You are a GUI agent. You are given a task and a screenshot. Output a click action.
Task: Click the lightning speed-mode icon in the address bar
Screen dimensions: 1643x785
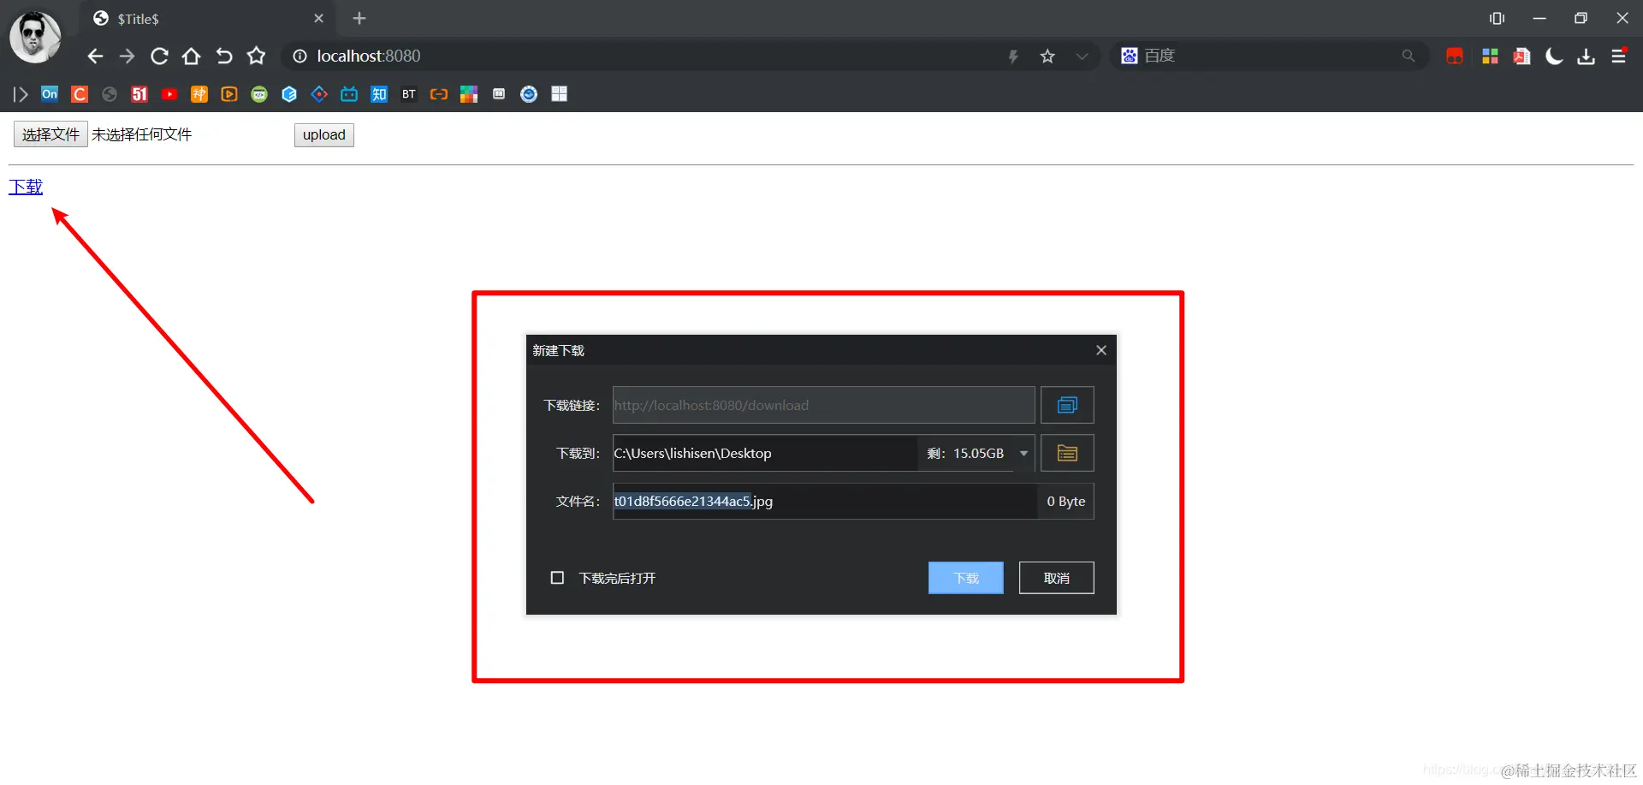click(1013, 56)
